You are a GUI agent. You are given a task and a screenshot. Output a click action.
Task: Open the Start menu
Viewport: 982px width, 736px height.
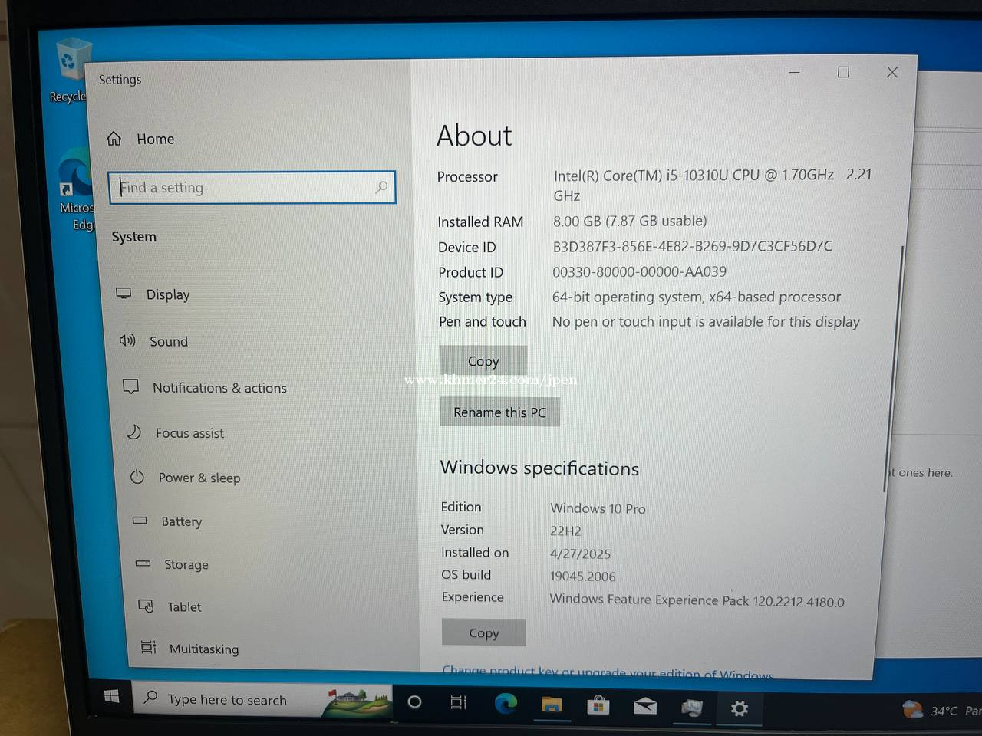pos(111,695)
